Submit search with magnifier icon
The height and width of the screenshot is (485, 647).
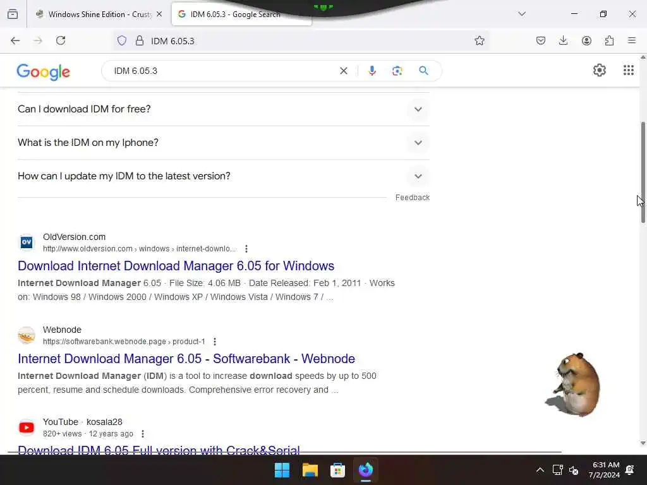click(423, 71)
